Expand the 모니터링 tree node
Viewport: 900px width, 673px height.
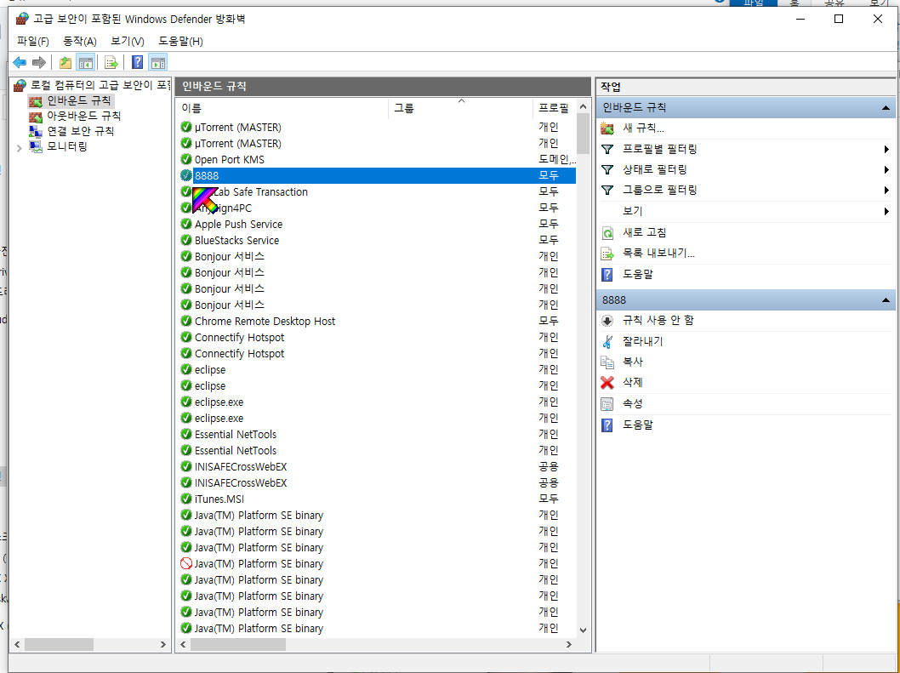19,148
